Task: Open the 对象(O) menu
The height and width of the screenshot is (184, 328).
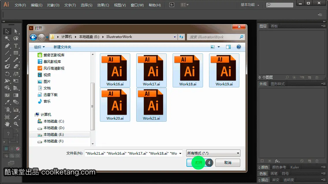Action: (53, 5)
